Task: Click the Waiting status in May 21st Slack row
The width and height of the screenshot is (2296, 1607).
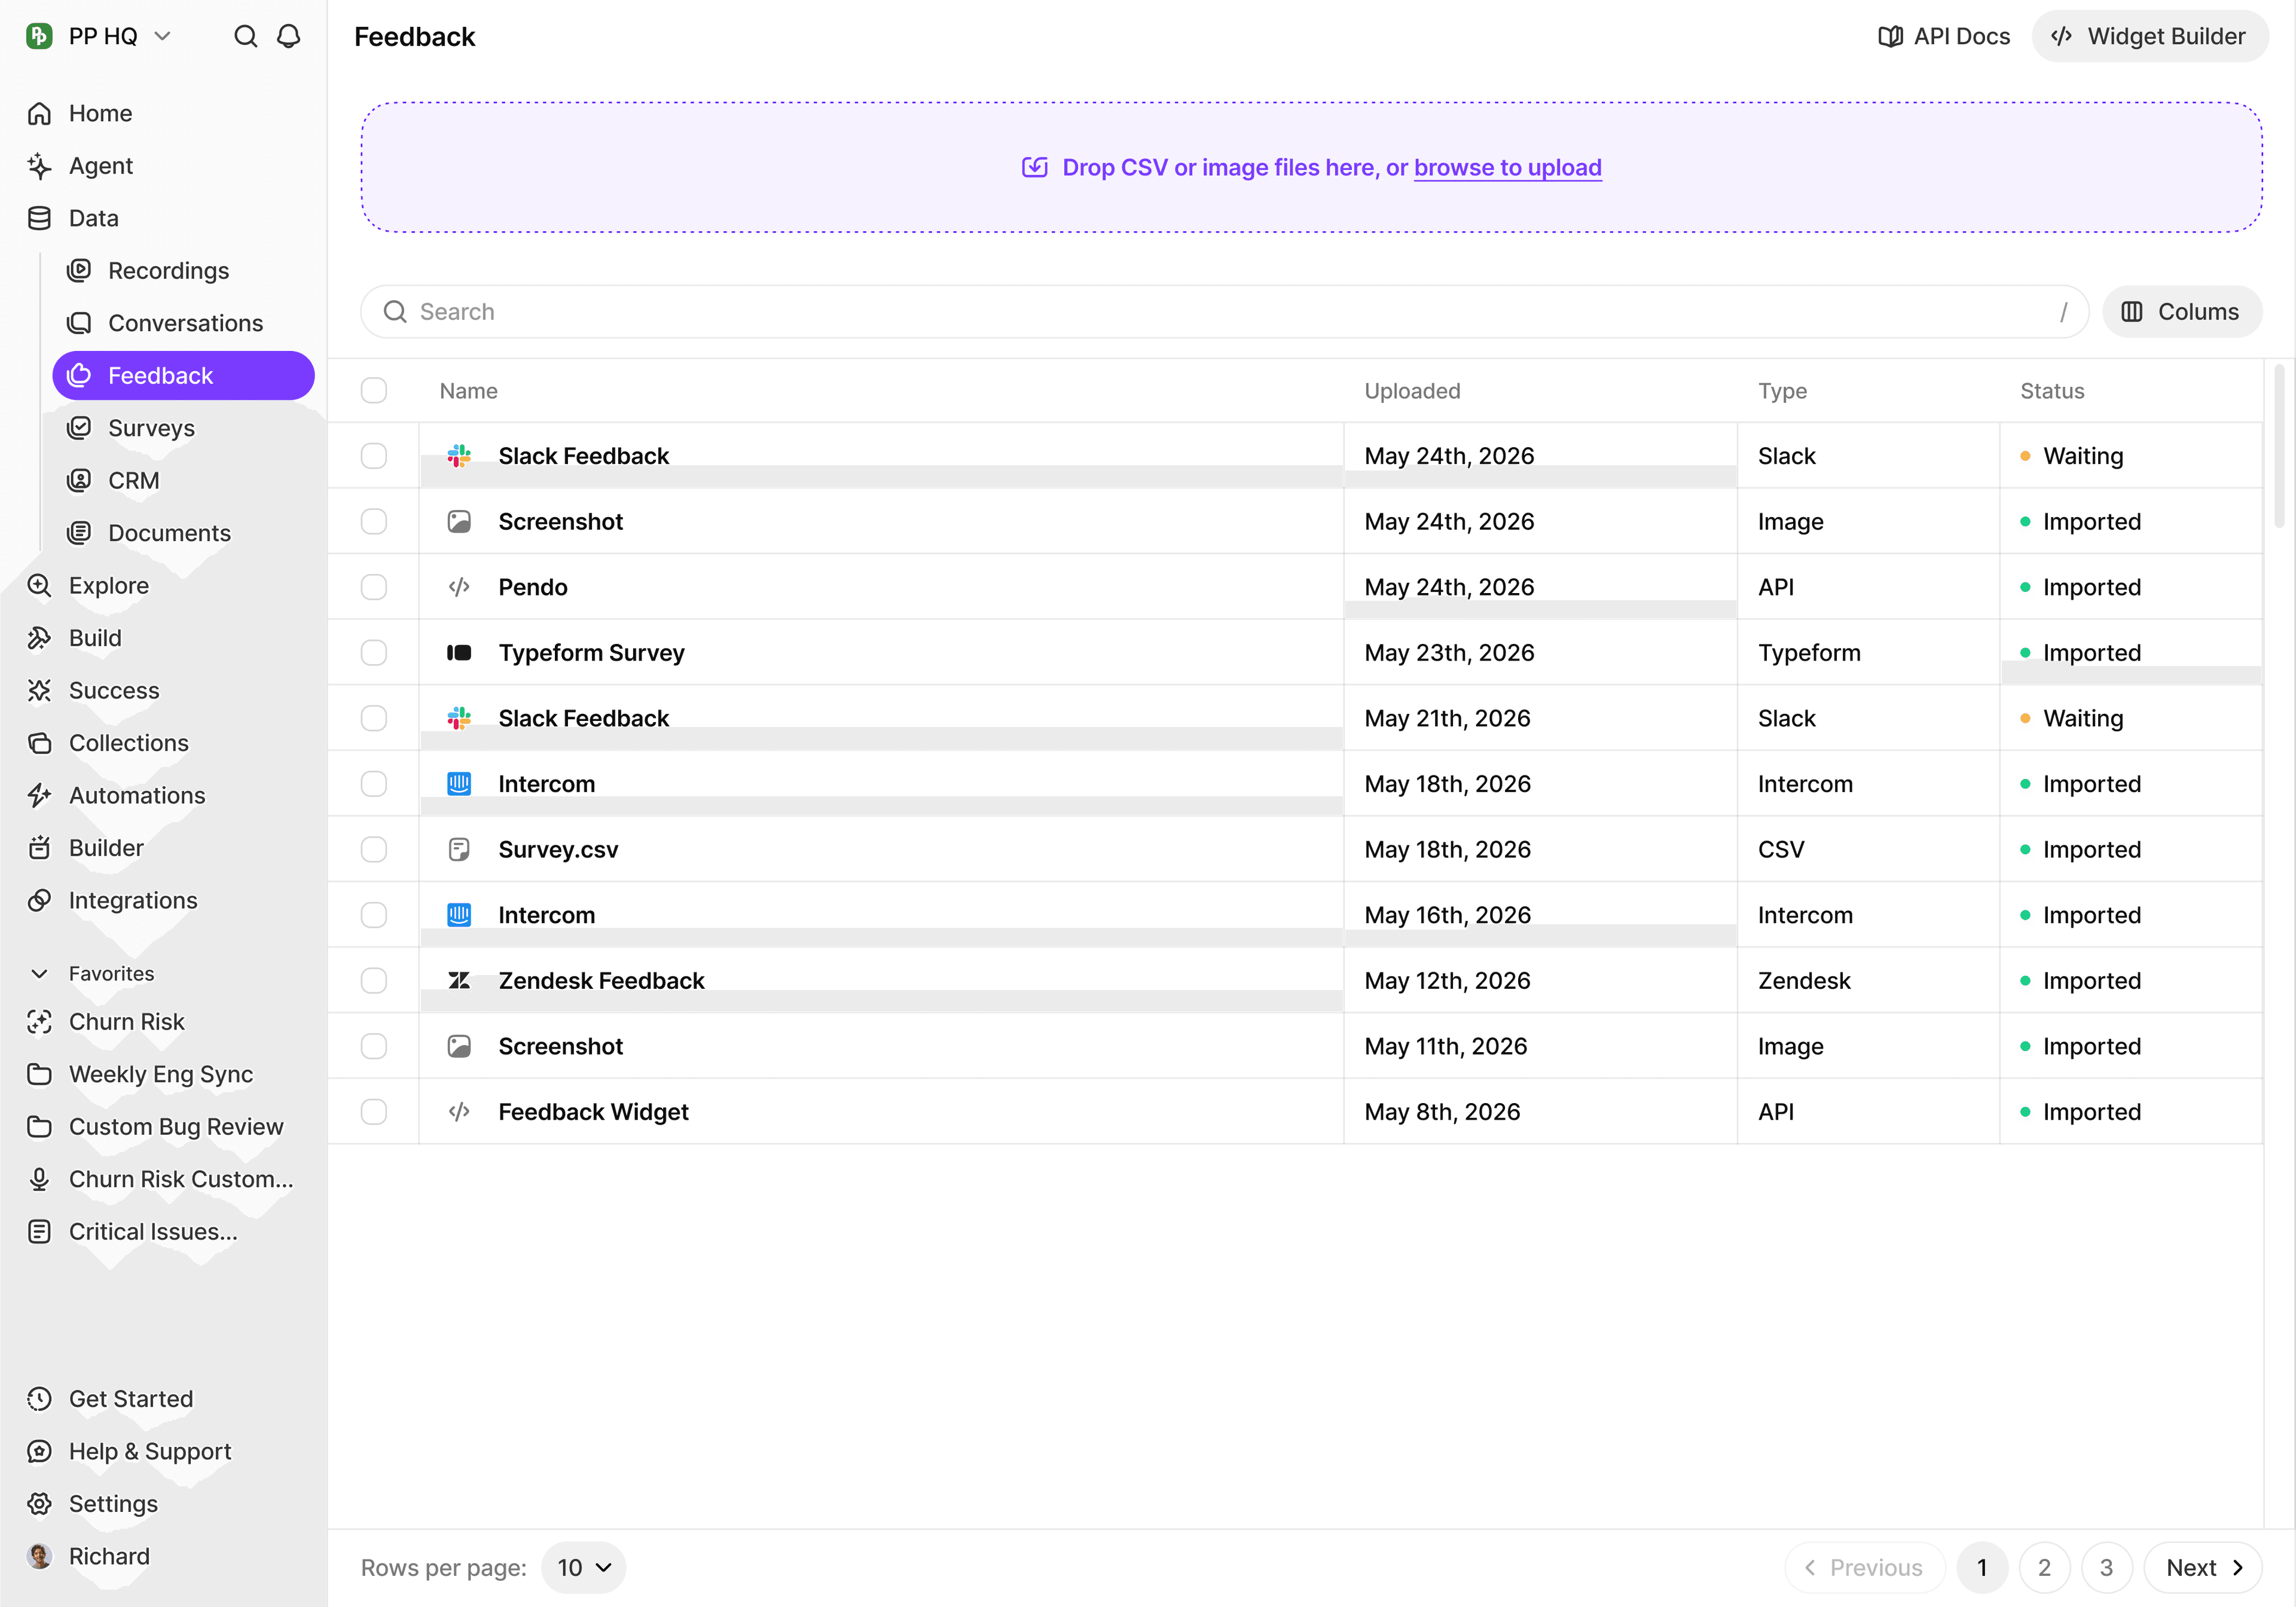Action: pyautogui.click(x=2083, y=719)
